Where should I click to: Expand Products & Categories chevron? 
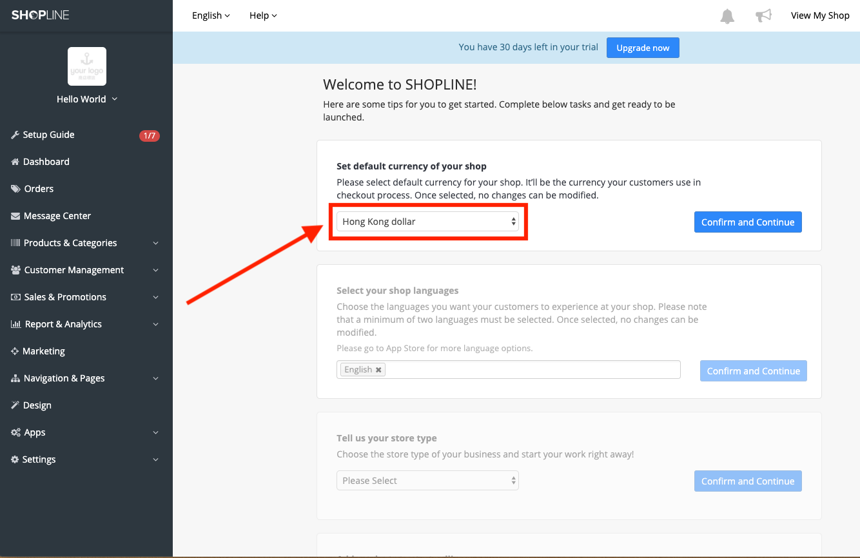pos(155,243)
